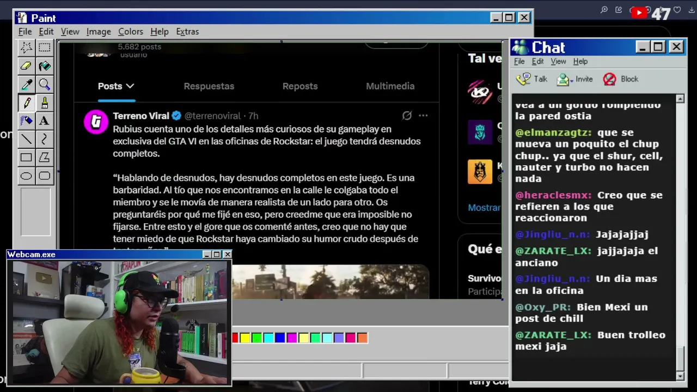Pick the Eraser tool in Paint
The height and width of the screenshot is (392, 697).
coord(26,66)
